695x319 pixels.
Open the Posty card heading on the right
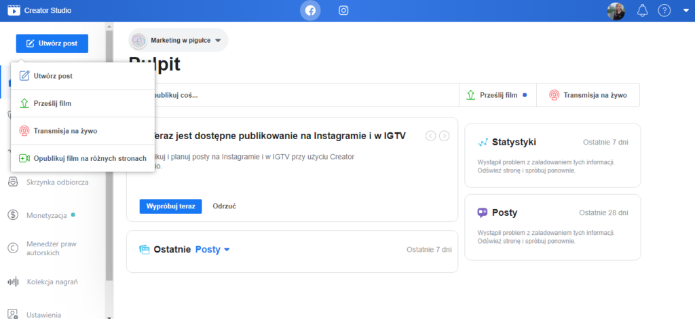coord(504,212)
